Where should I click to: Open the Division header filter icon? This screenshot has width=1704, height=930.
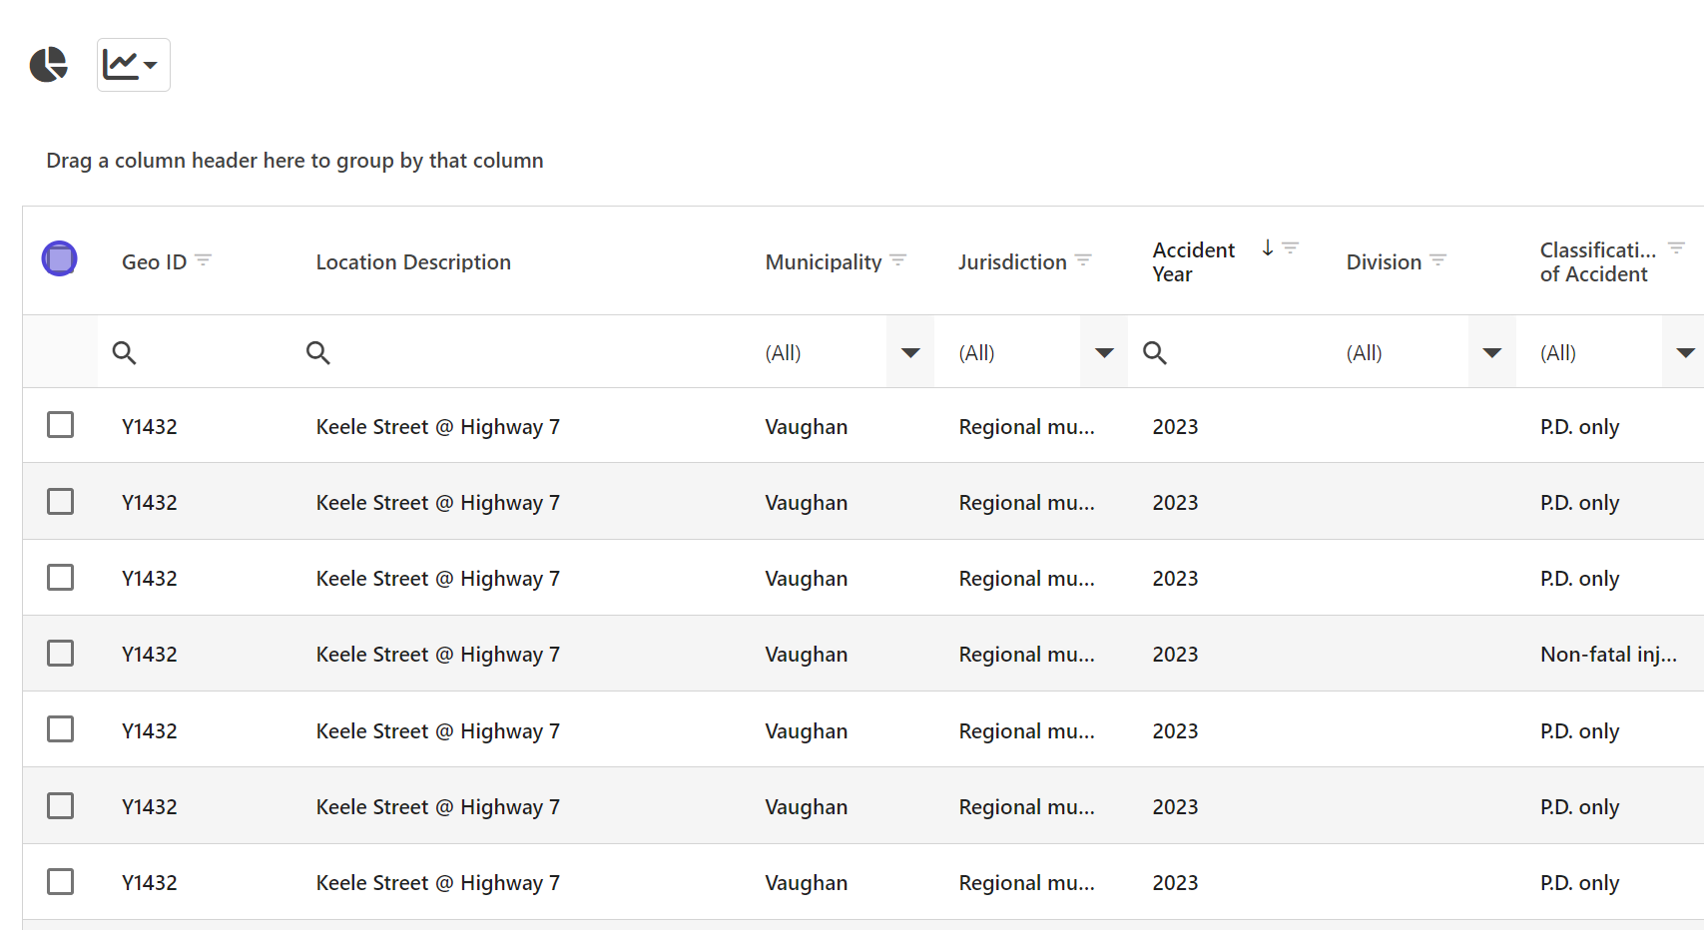(x=1438, y=260)
